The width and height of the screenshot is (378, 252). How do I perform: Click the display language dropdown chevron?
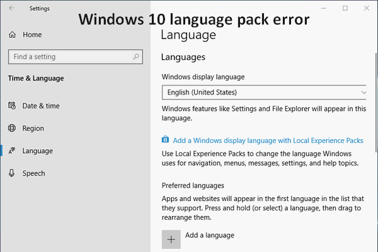[364, 93]
